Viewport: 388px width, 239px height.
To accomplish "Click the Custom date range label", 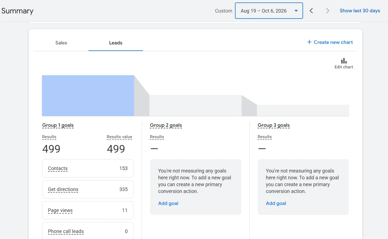I will [x=224, y=11].
